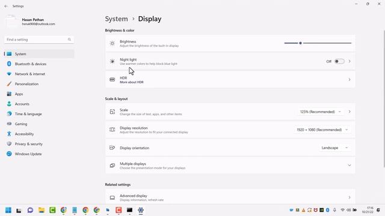Open Network & internet settings
The width and height of the screenshot is (385, 216).
pos(39,74)
